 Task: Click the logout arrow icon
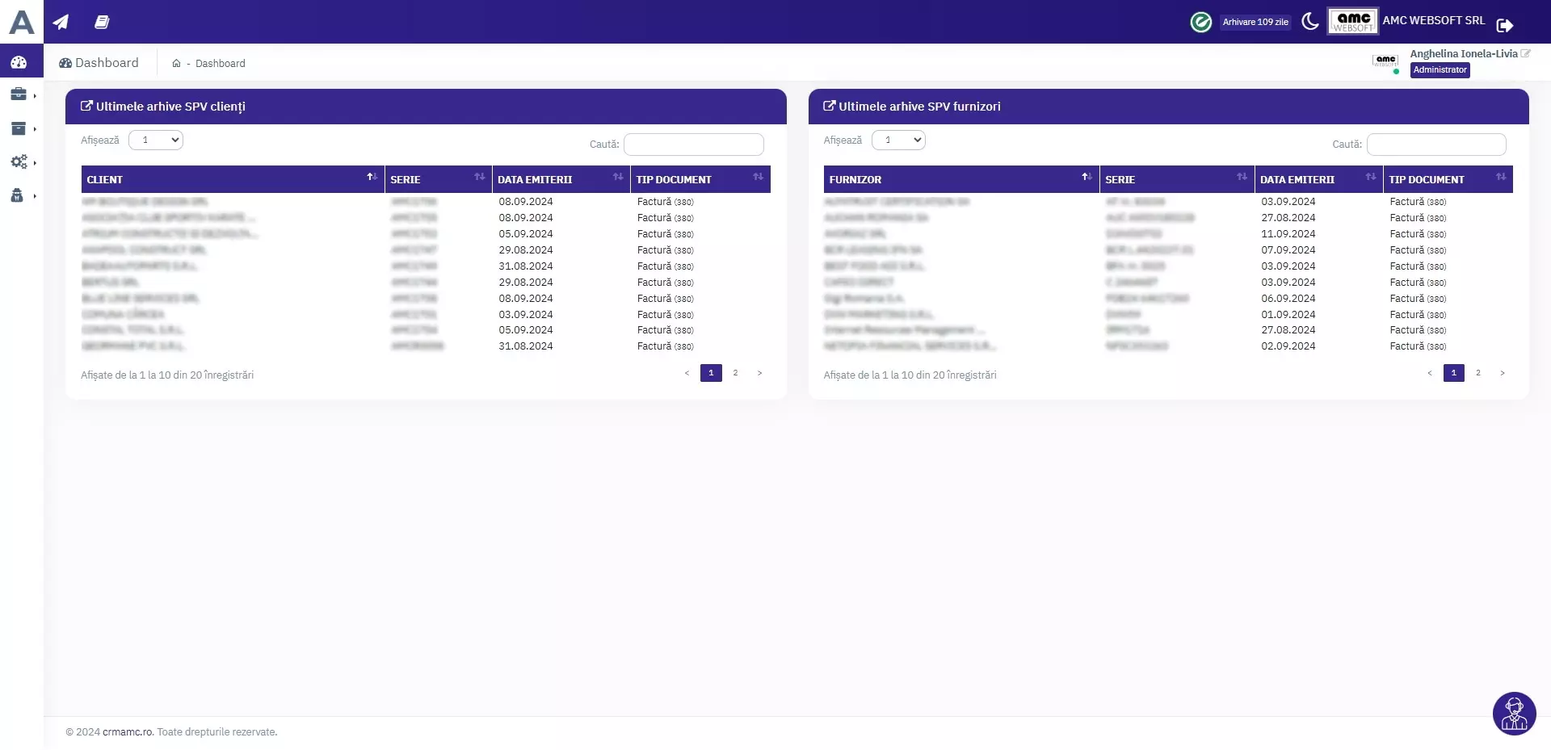(1504, 25)
